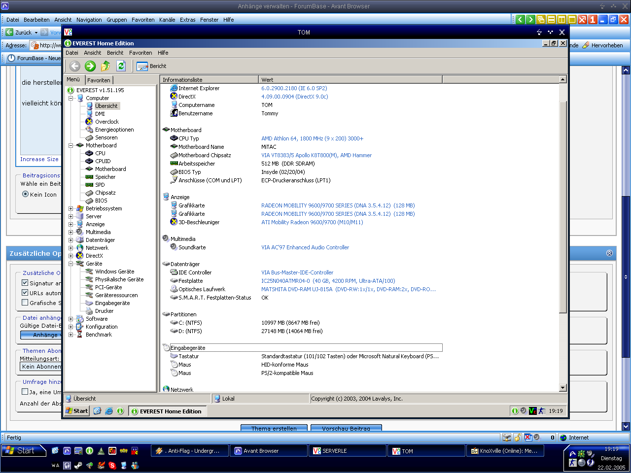631x473 pixels.
Task: Collapse Zusätzliche Optionen panel chevron
Action: [x=609, y=253]
